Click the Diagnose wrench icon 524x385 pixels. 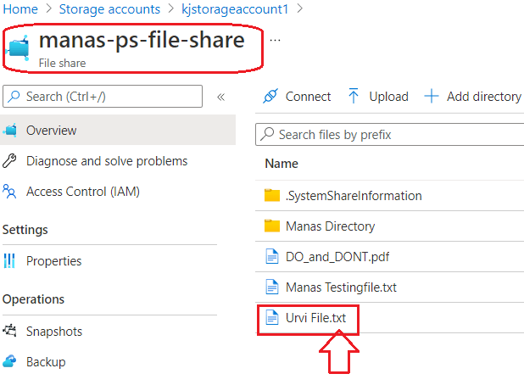[9, 161]
